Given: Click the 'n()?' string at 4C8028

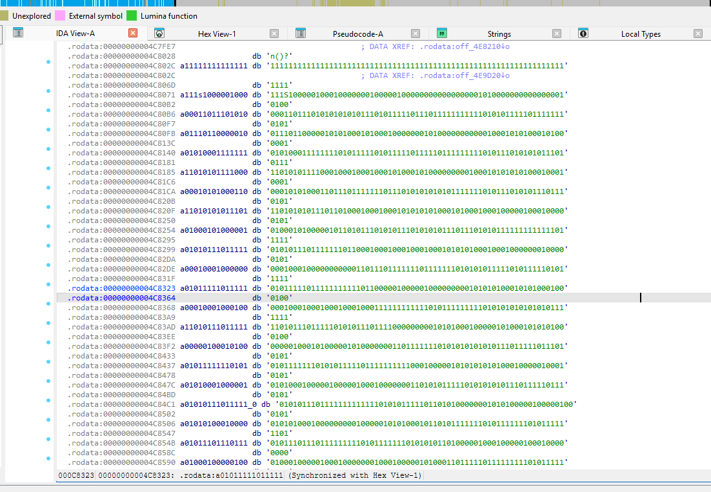Looking at the screenshot, I should point(279,56).
